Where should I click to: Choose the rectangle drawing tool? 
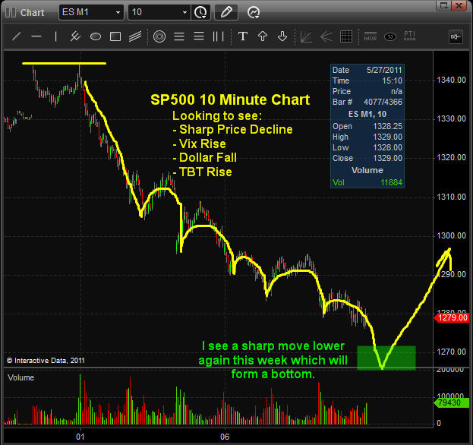pos(115,36)
